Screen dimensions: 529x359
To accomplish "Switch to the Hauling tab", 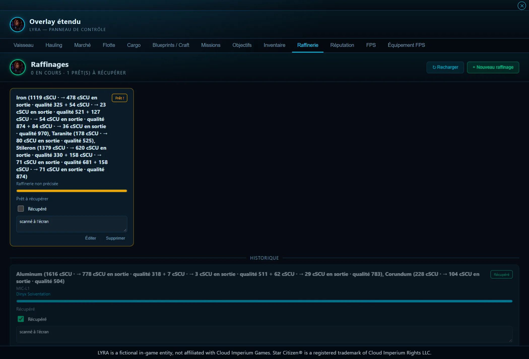I will coord(54,45).
